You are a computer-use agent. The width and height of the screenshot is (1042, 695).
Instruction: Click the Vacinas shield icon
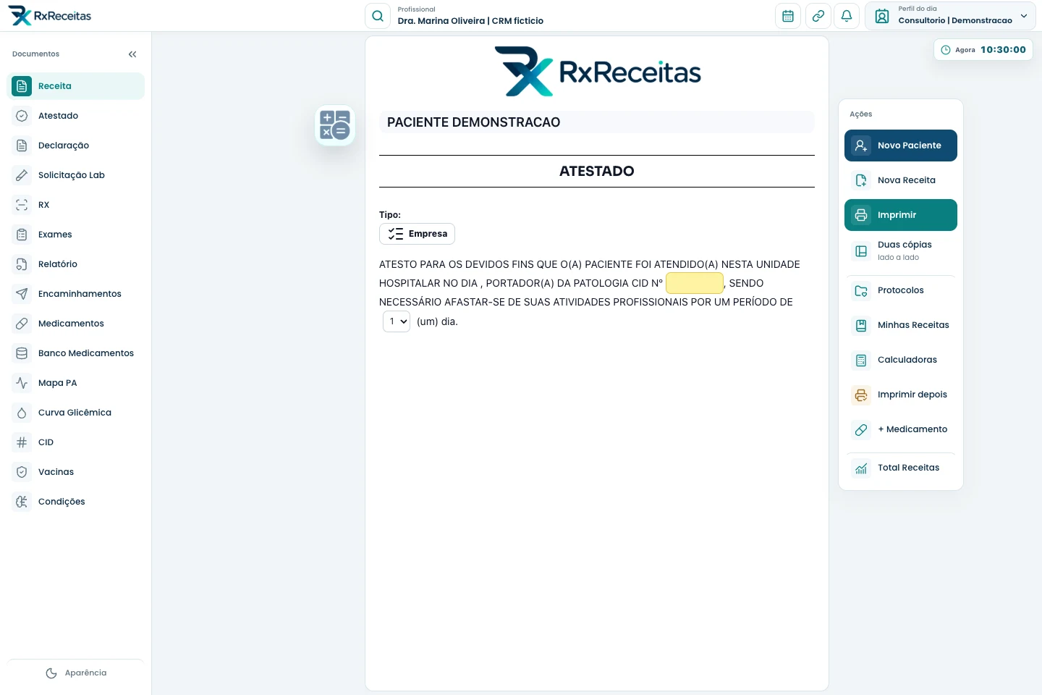coord(22,472)
